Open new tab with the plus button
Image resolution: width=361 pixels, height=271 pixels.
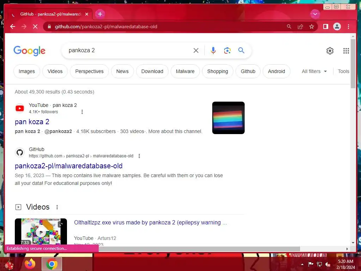[100, 14]
